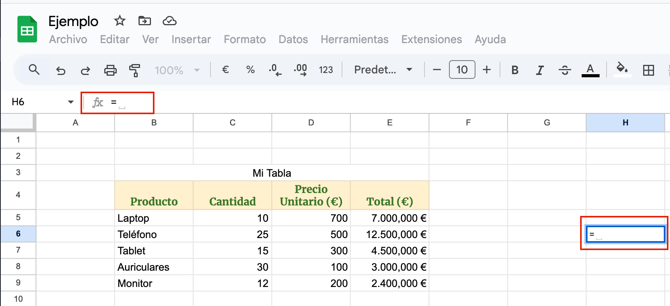Screen dimensions: 670x306
Task: Open 123 more number formats
Action: point(326,70)
